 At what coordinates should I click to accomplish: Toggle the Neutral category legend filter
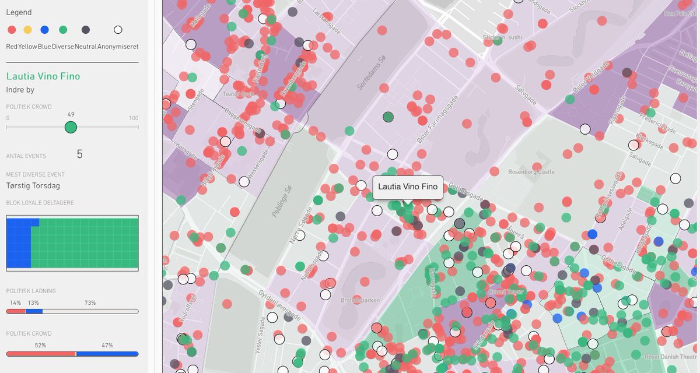85,29
